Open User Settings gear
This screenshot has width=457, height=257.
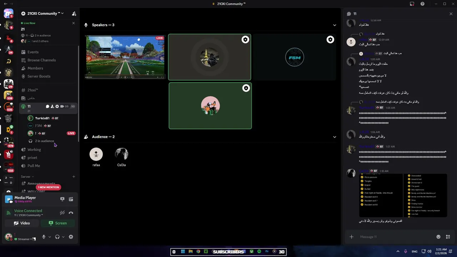71,237
